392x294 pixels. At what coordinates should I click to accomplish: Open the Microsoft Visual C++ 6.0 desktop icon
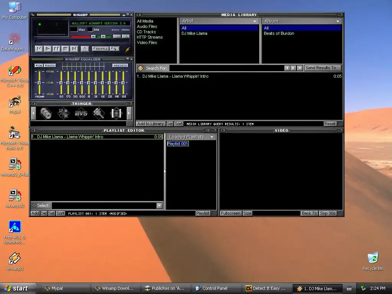[x=15, y=76]
